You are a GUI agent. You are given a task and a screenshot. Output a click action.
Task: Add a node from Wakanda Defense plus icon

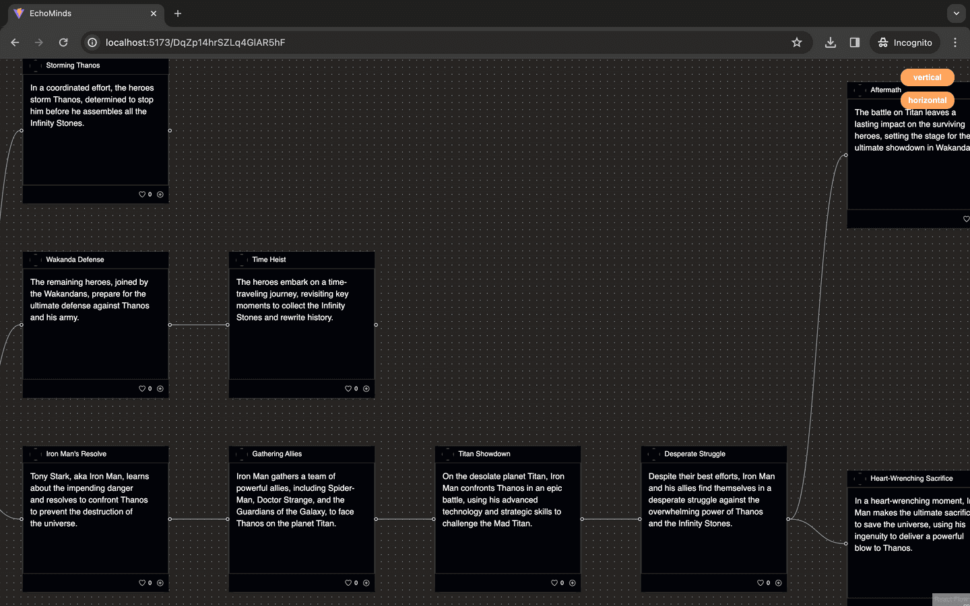160,389
